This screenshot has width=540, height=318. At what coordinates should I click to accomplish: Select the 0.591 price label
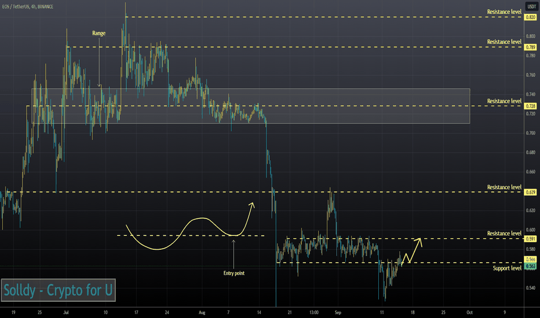[x=531, y=239]
